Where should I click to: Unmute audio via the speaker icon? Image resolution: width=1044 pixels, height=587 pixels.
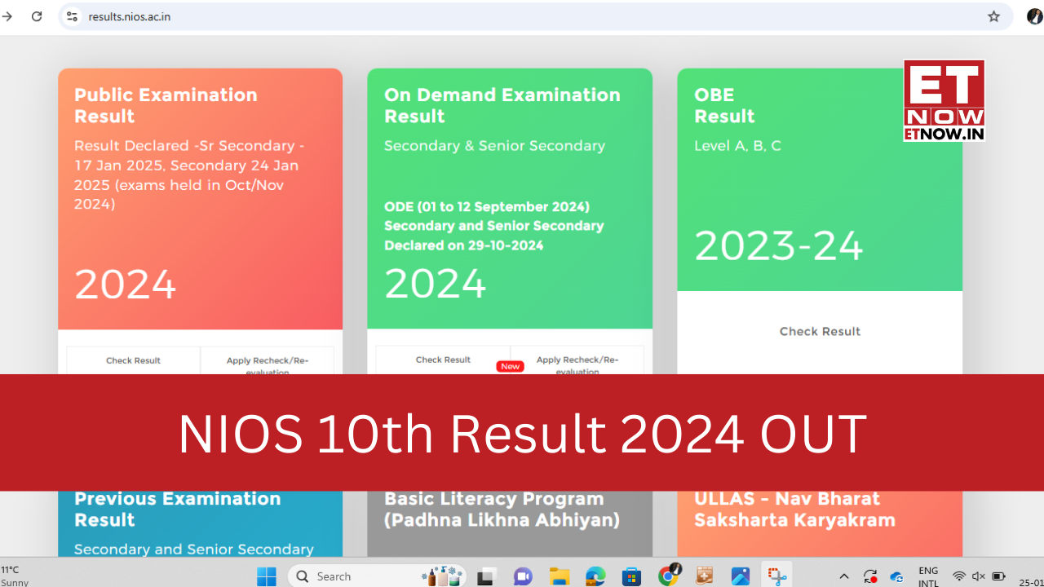coord(977,576)
